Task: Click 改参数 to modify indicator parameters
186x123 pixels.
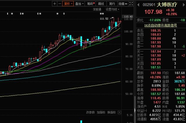Action: (x=90, y=112)
